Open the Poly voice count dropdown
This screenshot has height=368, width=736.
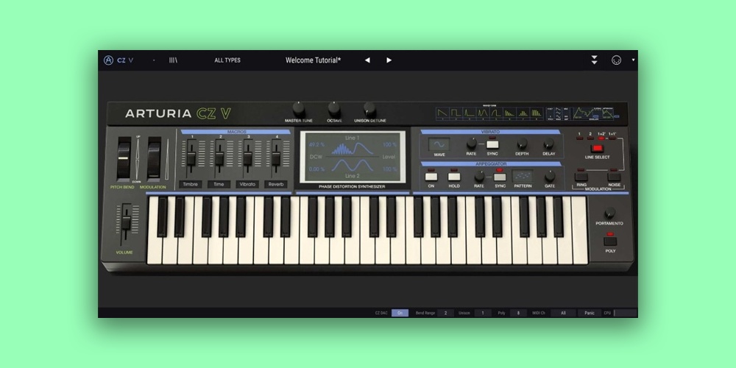click(x=518, y=313)
